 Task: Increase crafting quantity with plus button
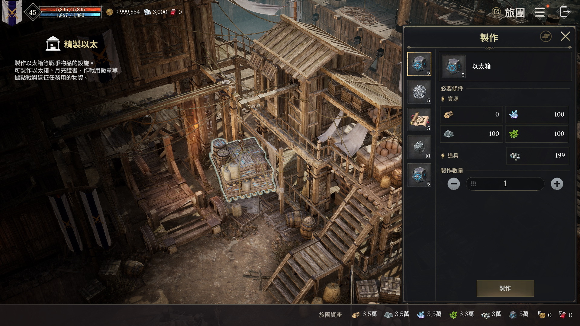557,184
